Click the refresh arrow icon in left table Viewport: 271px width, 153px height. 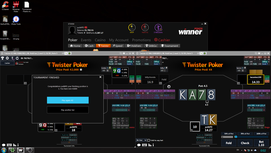(17, 58)
